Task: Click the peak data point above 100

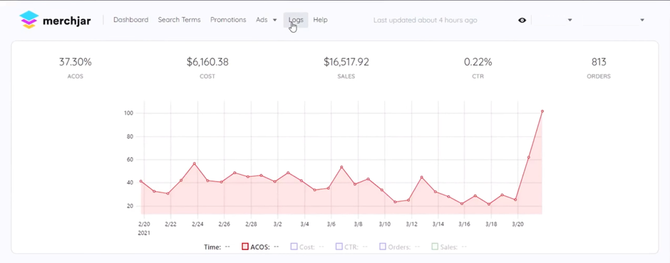Action: tap(542, 111)
